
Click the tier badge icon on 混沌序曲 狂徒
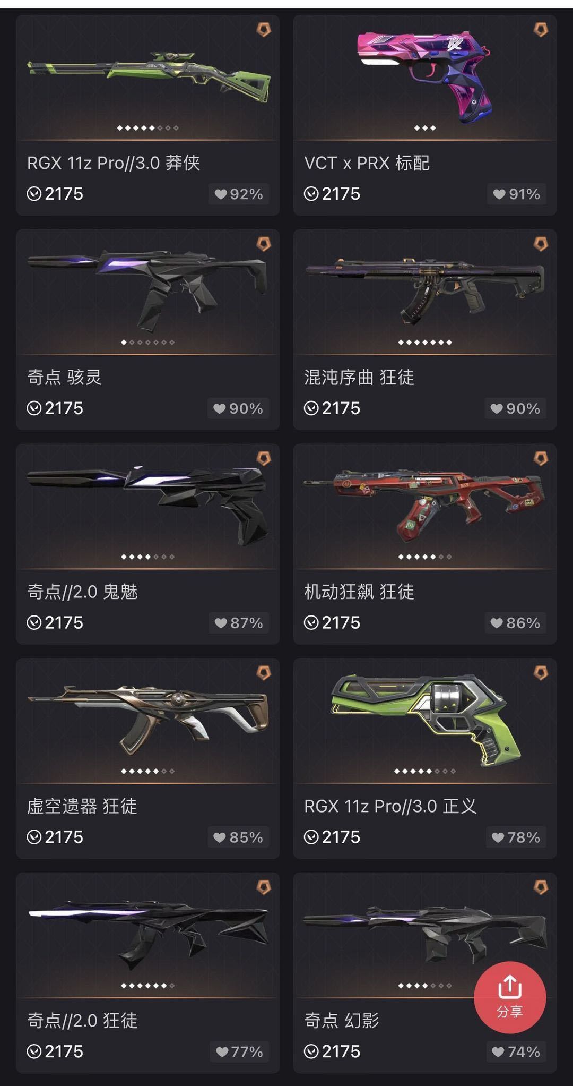[540, 244]
